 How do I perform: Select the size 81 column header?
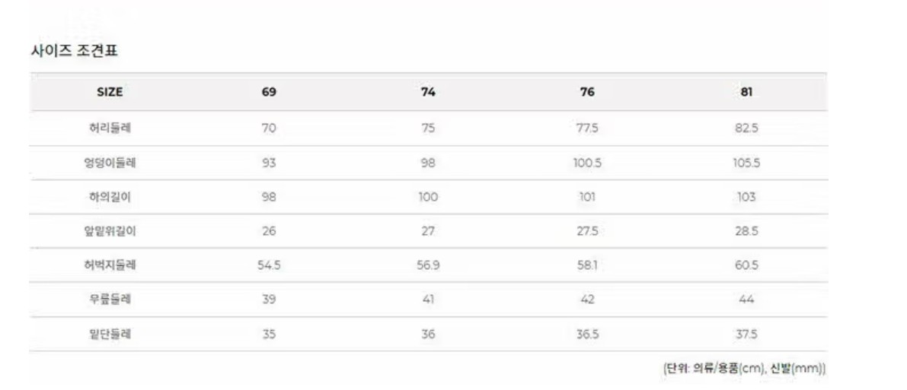pyautogui.click(x=746, y=92)
